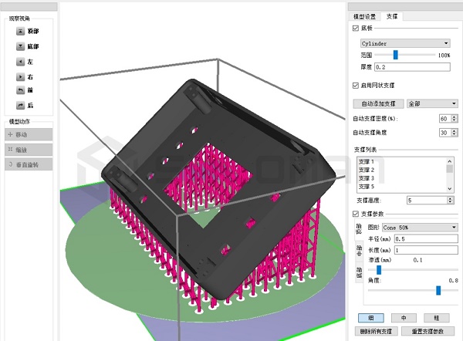Click the bottom view (底部) icon
The height and width of the screenshot is (341, 463).
[19, 46]
